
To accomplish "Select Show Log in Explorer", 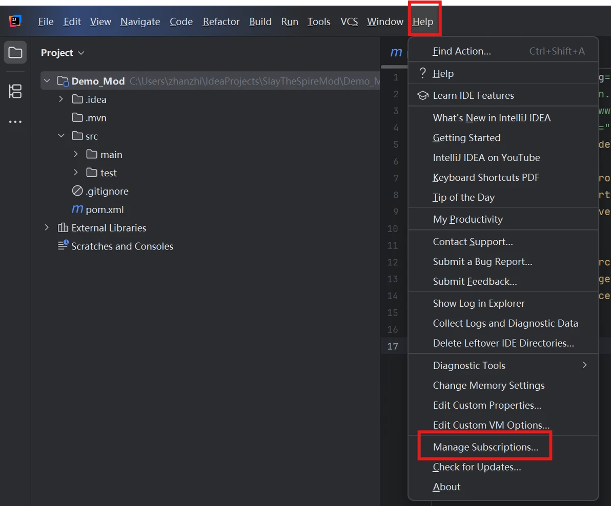I will click(503, 303).
